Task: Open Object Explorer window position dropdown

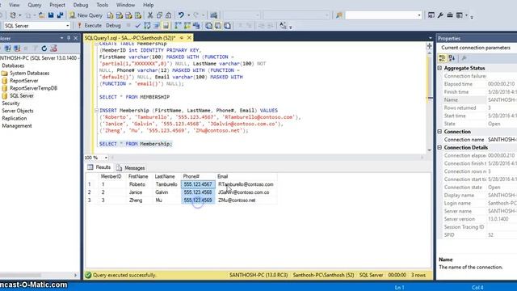Action: coord(61,38)
